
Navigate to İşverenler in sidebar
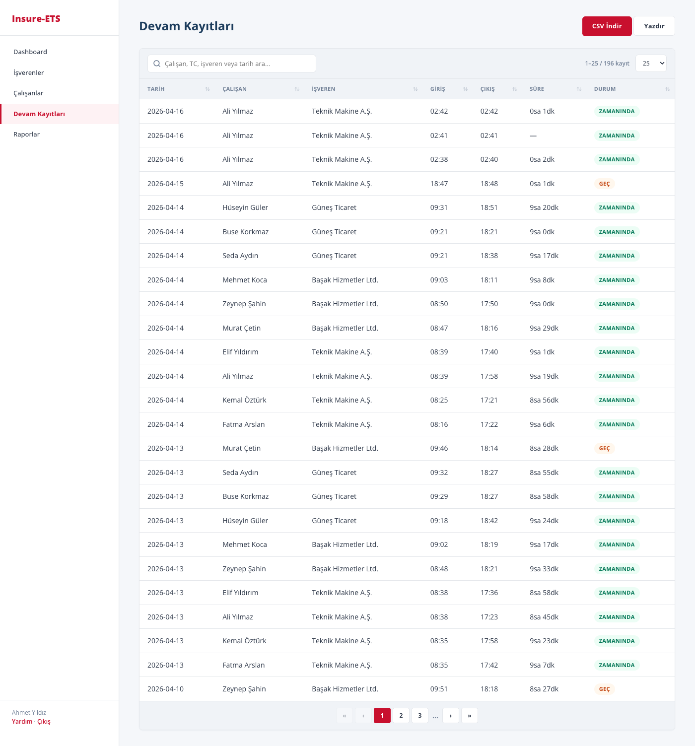click(x=29, y=73)
